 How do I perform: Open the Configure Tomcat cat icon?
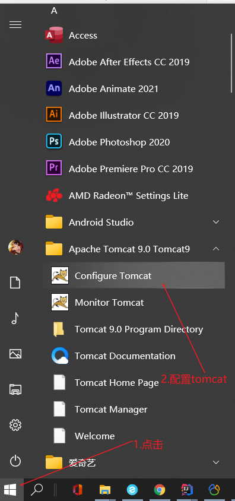(x=60, y=275)
